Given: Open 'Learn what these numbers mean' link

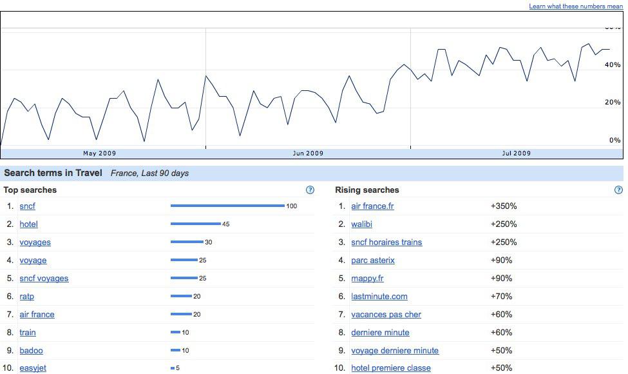Looking at the screenshot, I should click(576, 6).
